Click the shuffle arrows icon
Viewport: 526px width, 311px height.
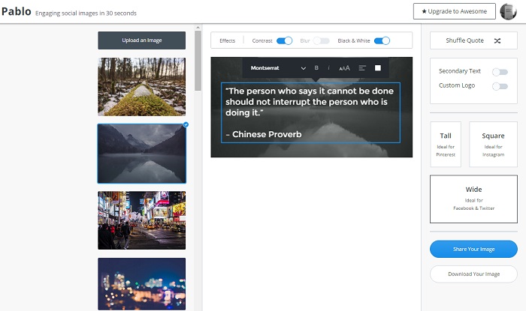click(497, 41)
